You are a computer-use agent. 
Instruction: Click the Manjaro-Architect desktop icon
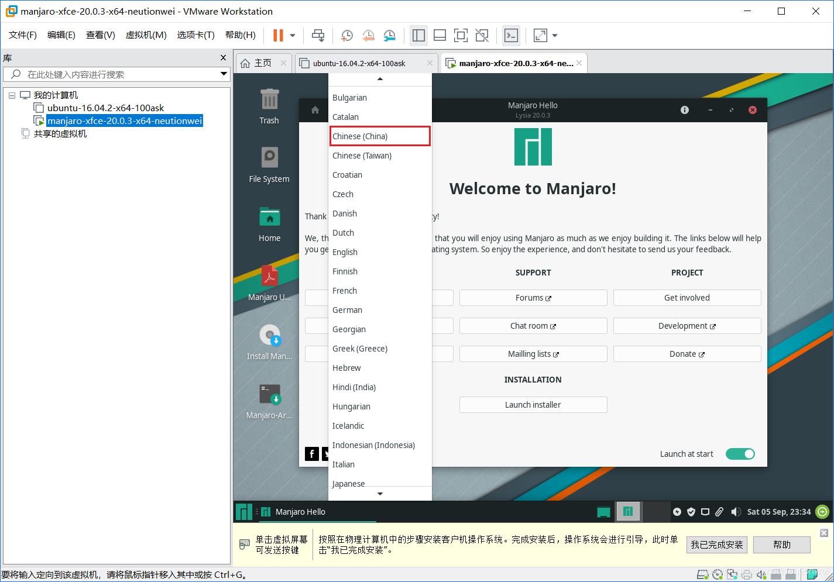click(x=270, y=401)
